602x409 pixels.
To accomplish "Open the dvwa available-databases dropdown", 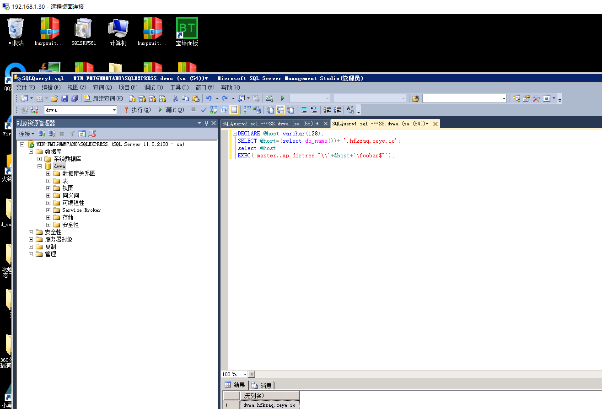I will point(114,110).
